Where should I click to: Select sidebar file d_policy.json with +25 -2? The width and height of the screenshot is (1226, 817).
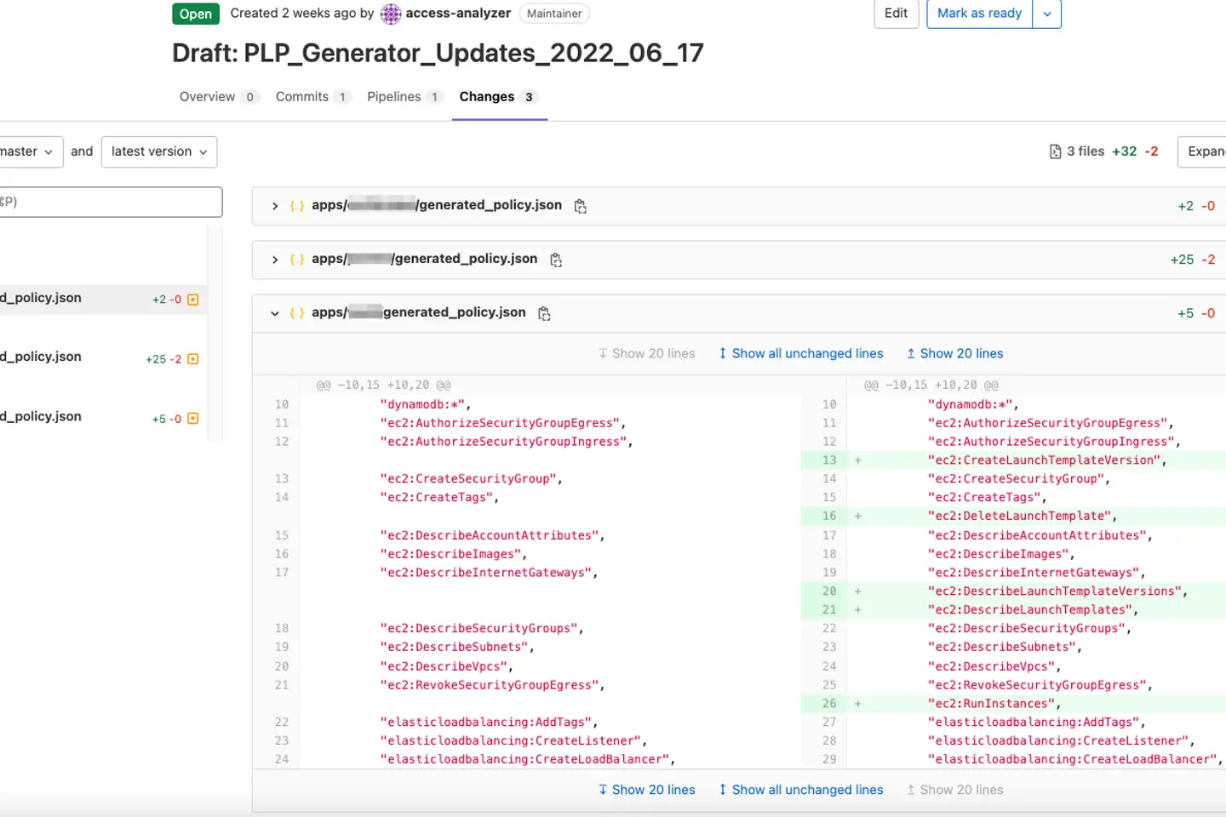pos(102,357)
